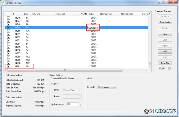
Task: Click the PcapFile button
Action: pos(165,63)
